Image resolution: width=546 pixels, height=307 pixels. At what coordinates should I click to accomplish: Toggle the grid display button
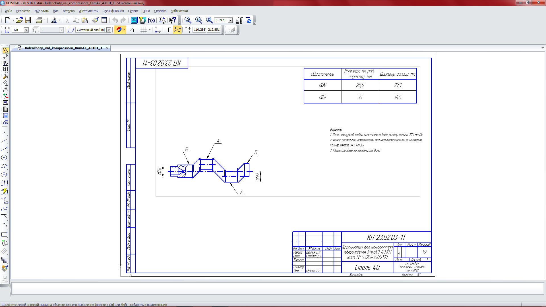[144, 30]
